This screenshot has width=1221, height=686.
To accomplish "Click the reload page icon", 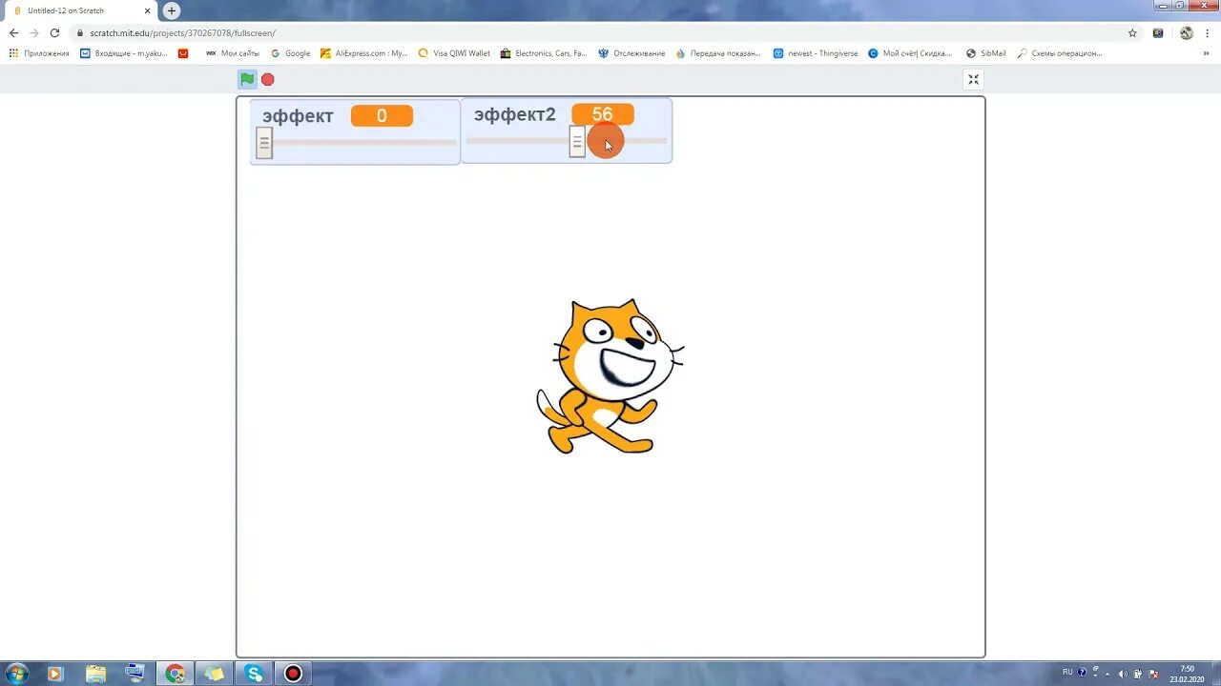I will tap(54, 31).
